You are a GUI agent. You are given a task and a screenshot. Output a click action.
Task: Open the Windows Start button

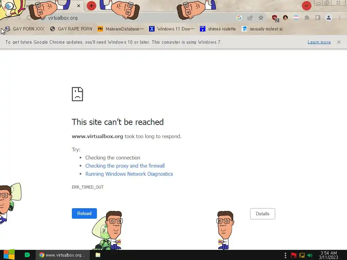tap(9, 255)
